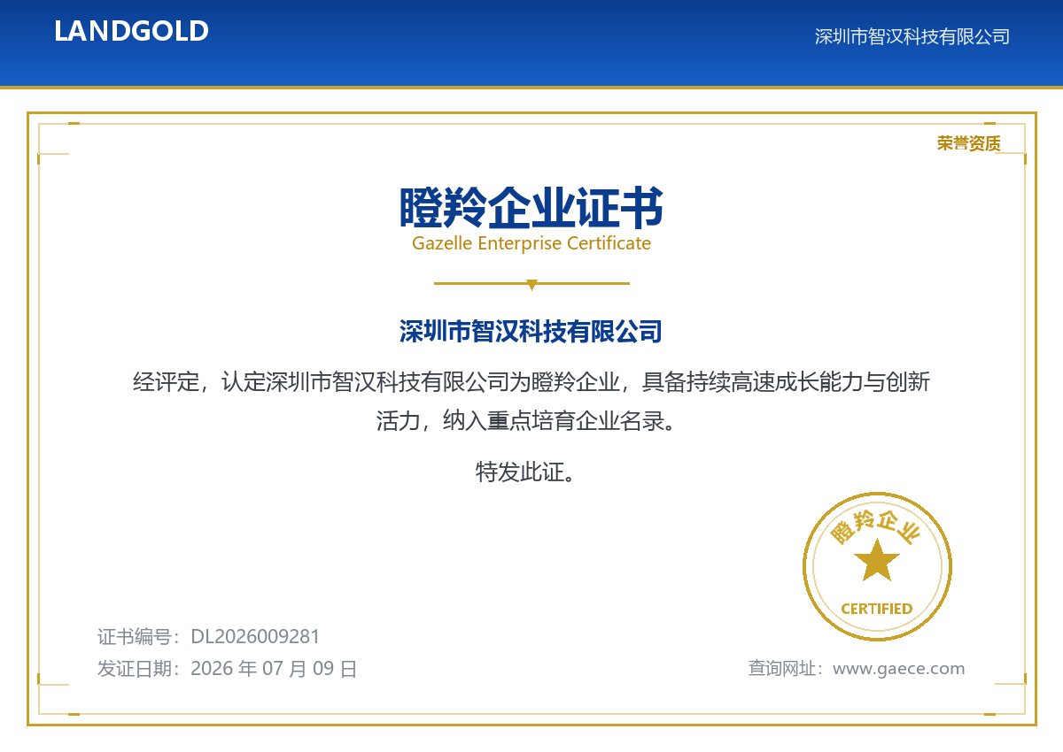This screenshot has height=752, width=1063.
Task: Click the line beginning 经评定，认定
Action: click(531, 382)
